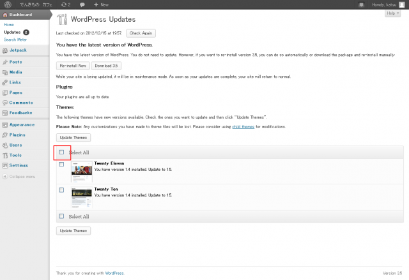
Task: Click the Check Again button
Action: 141,33
